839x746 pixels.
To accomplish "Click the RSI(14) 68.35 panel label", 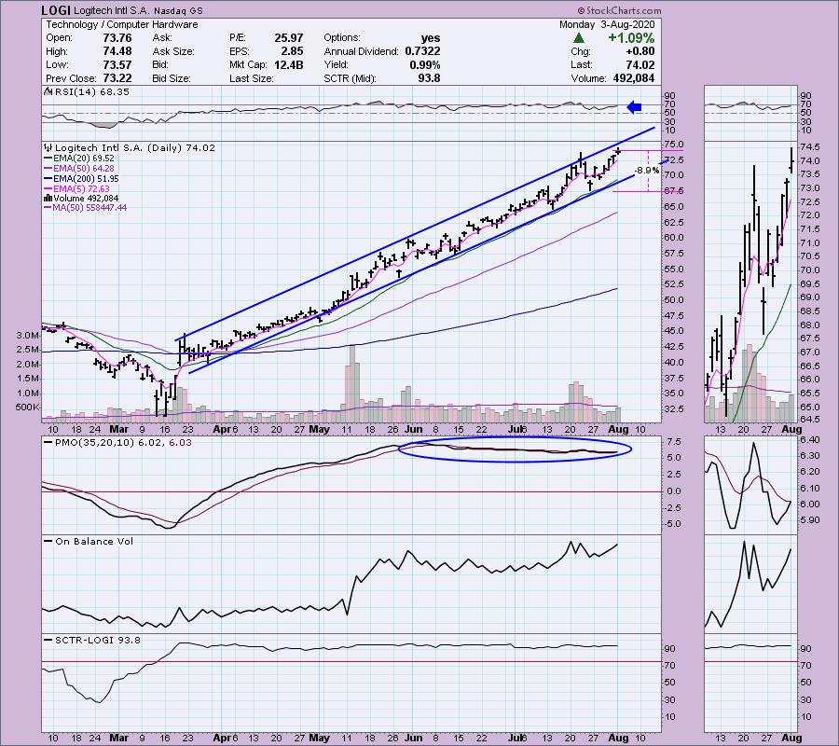I will (91, 92).
